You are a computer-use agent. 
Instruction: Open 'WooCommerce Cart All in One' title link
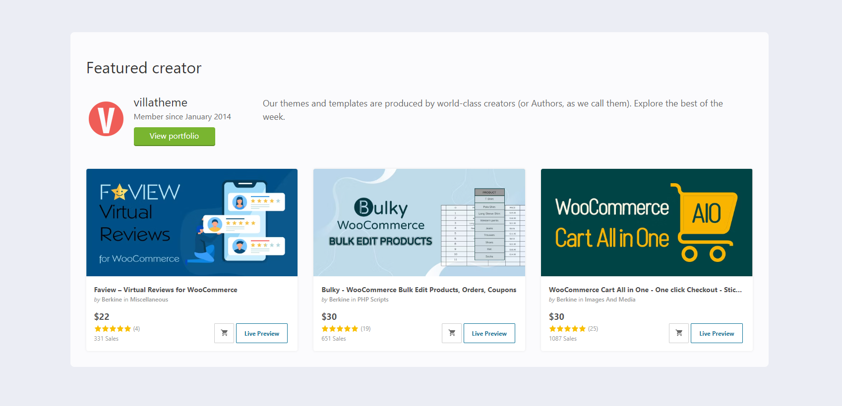point(645,290)
